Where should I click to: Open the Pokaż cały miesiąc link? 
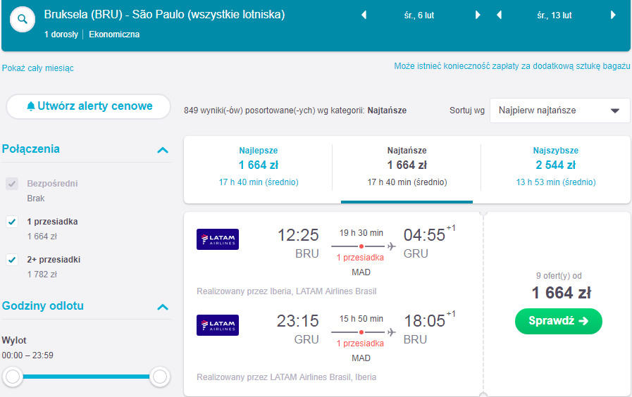38,68
